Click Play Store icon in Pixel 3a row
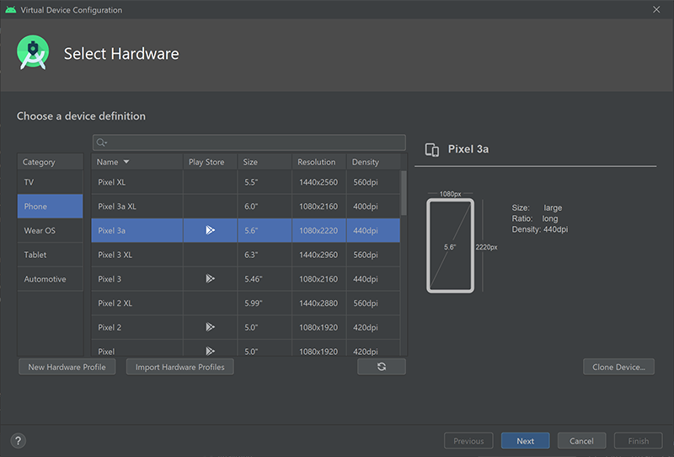Image resolution: width=674 pixels, height=457 pixels. [210, 230]
